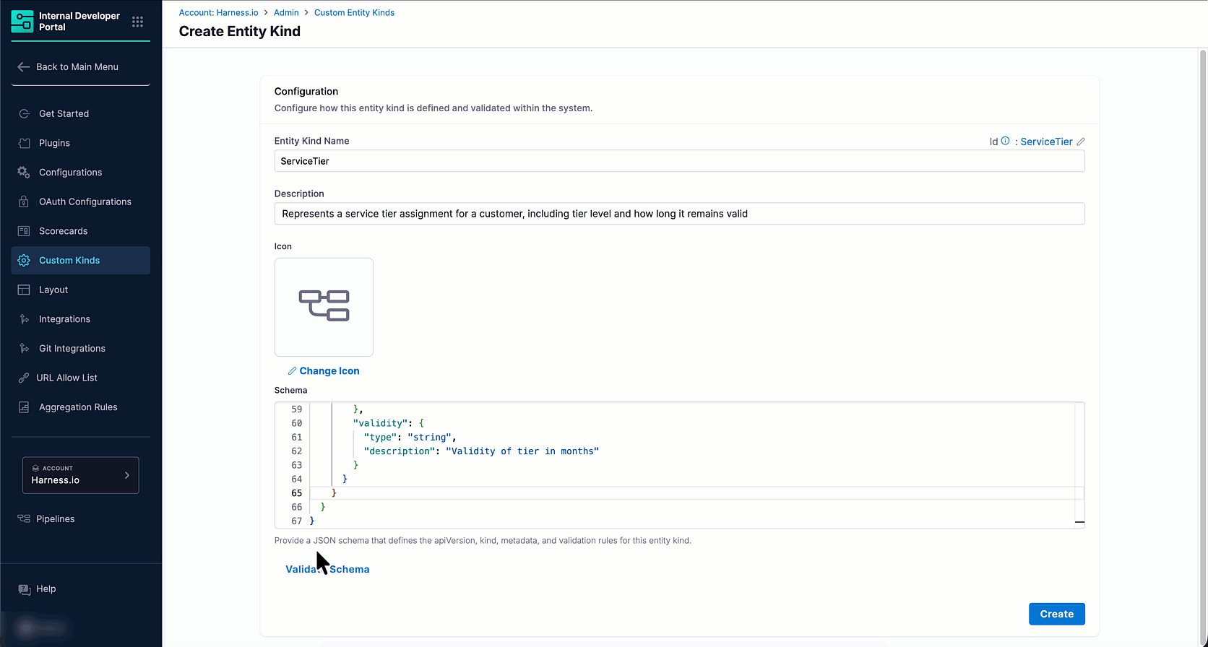
Task: Edit the ServiceTier Id pencil icon
Action: pos(1081,142)
